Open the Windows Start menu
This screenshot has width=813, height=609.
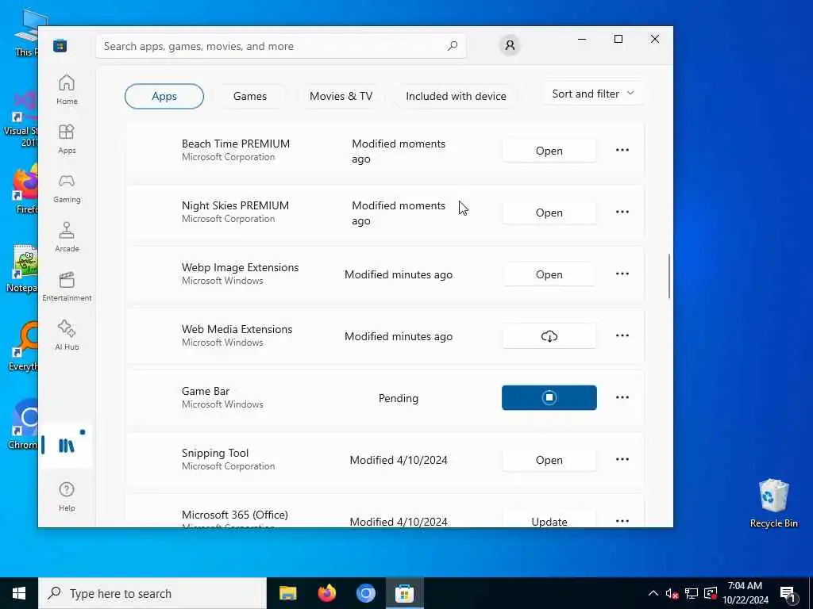coord(19,593)
